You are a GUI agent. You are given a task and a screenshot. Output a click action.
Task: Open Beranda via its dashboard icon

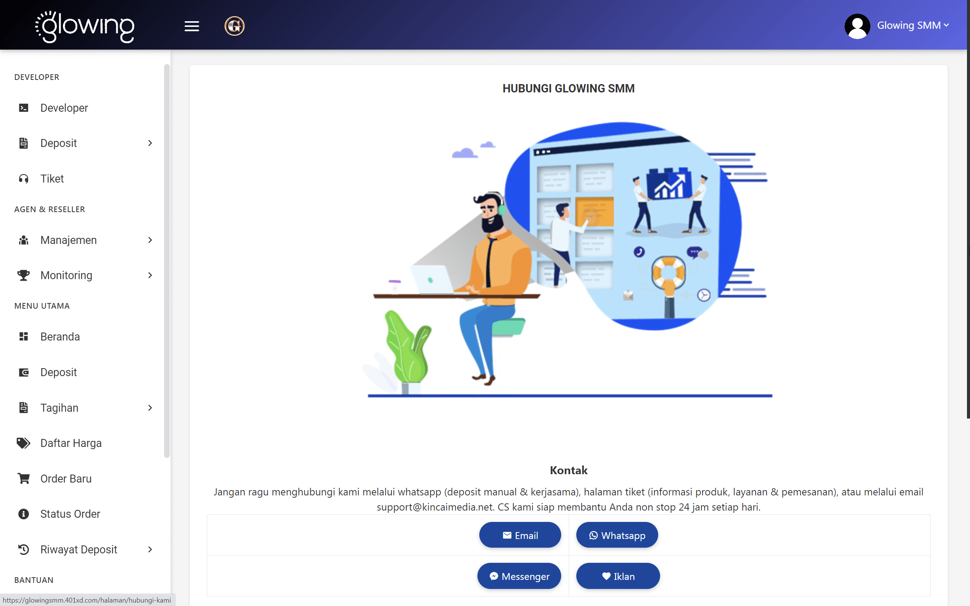tap(23, 337)
